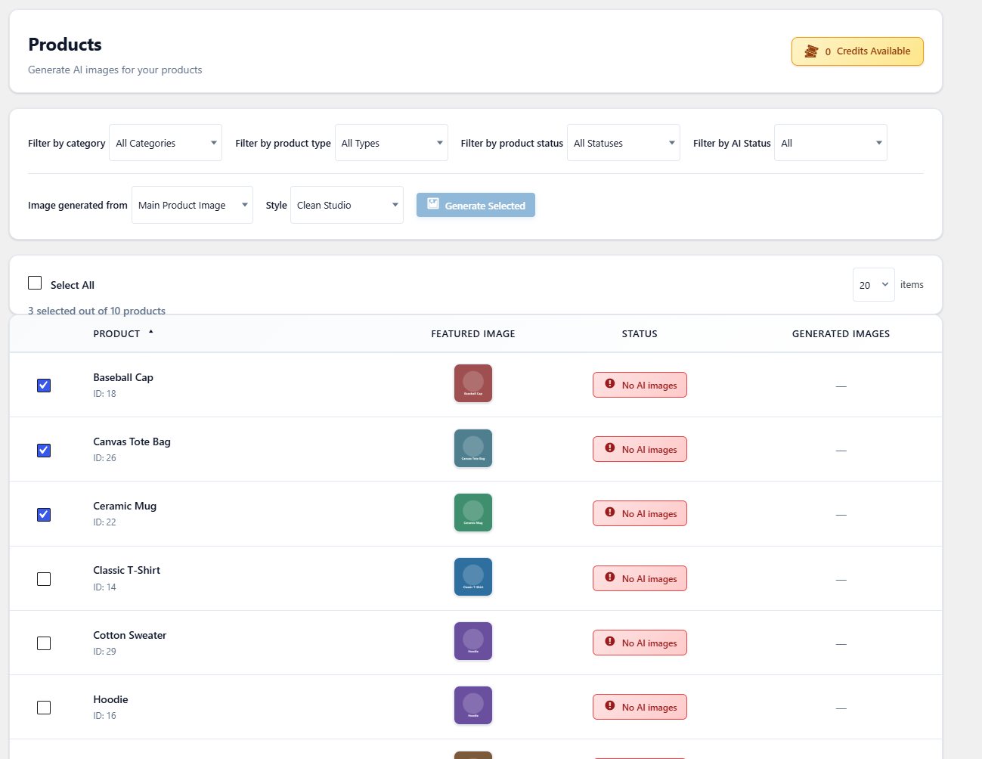The height and width of the screenshot is (759, 982).
Task: Click the Ceramic Mug product name
Action: [x=125, y=506]
